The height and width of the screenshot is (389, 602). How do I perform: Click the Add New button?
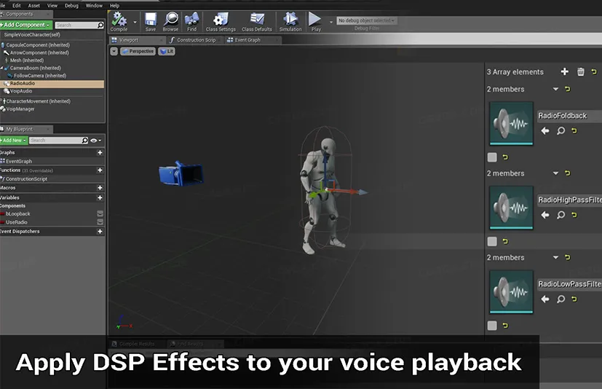[x=14, y=141]
